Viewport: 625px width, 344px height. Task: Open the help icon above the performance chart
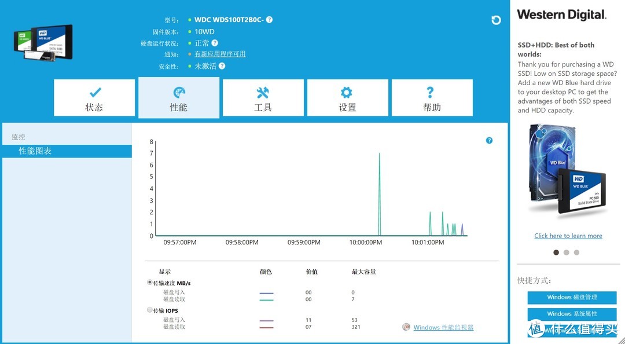click(x=489, y=140)
